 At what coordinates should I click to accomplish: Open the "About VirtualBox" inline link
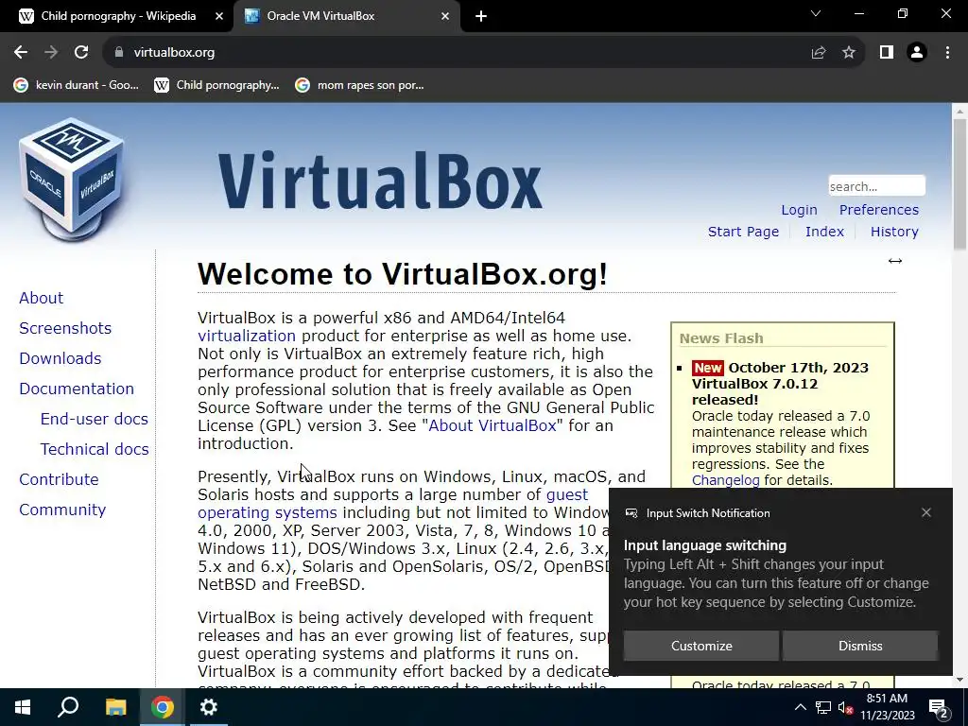[493, 425]
